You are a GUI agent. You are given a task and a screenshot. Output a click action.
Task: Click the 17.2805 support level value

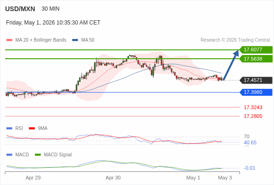tap(253, 116)
